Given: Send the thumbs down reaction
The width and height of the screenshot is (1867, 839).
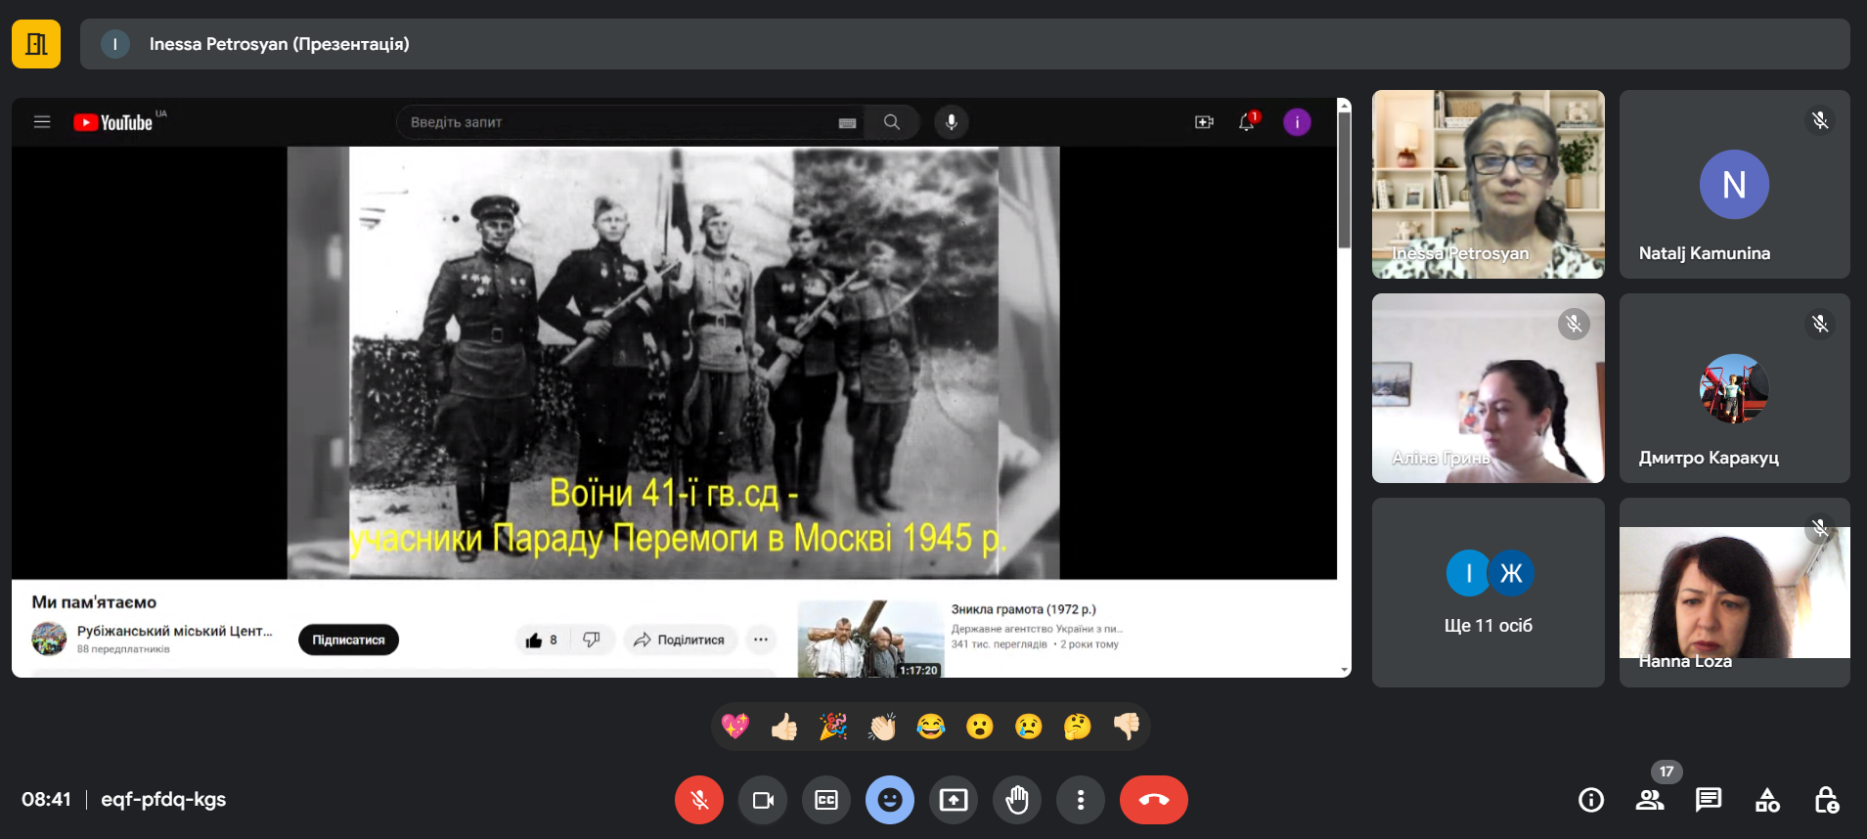Looking at the screenshot, I should point(1127,727).
